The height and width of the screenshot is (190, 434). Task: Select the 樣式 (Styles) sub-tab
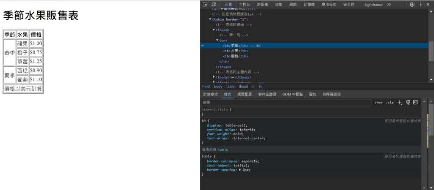click(x=228, y=94)
